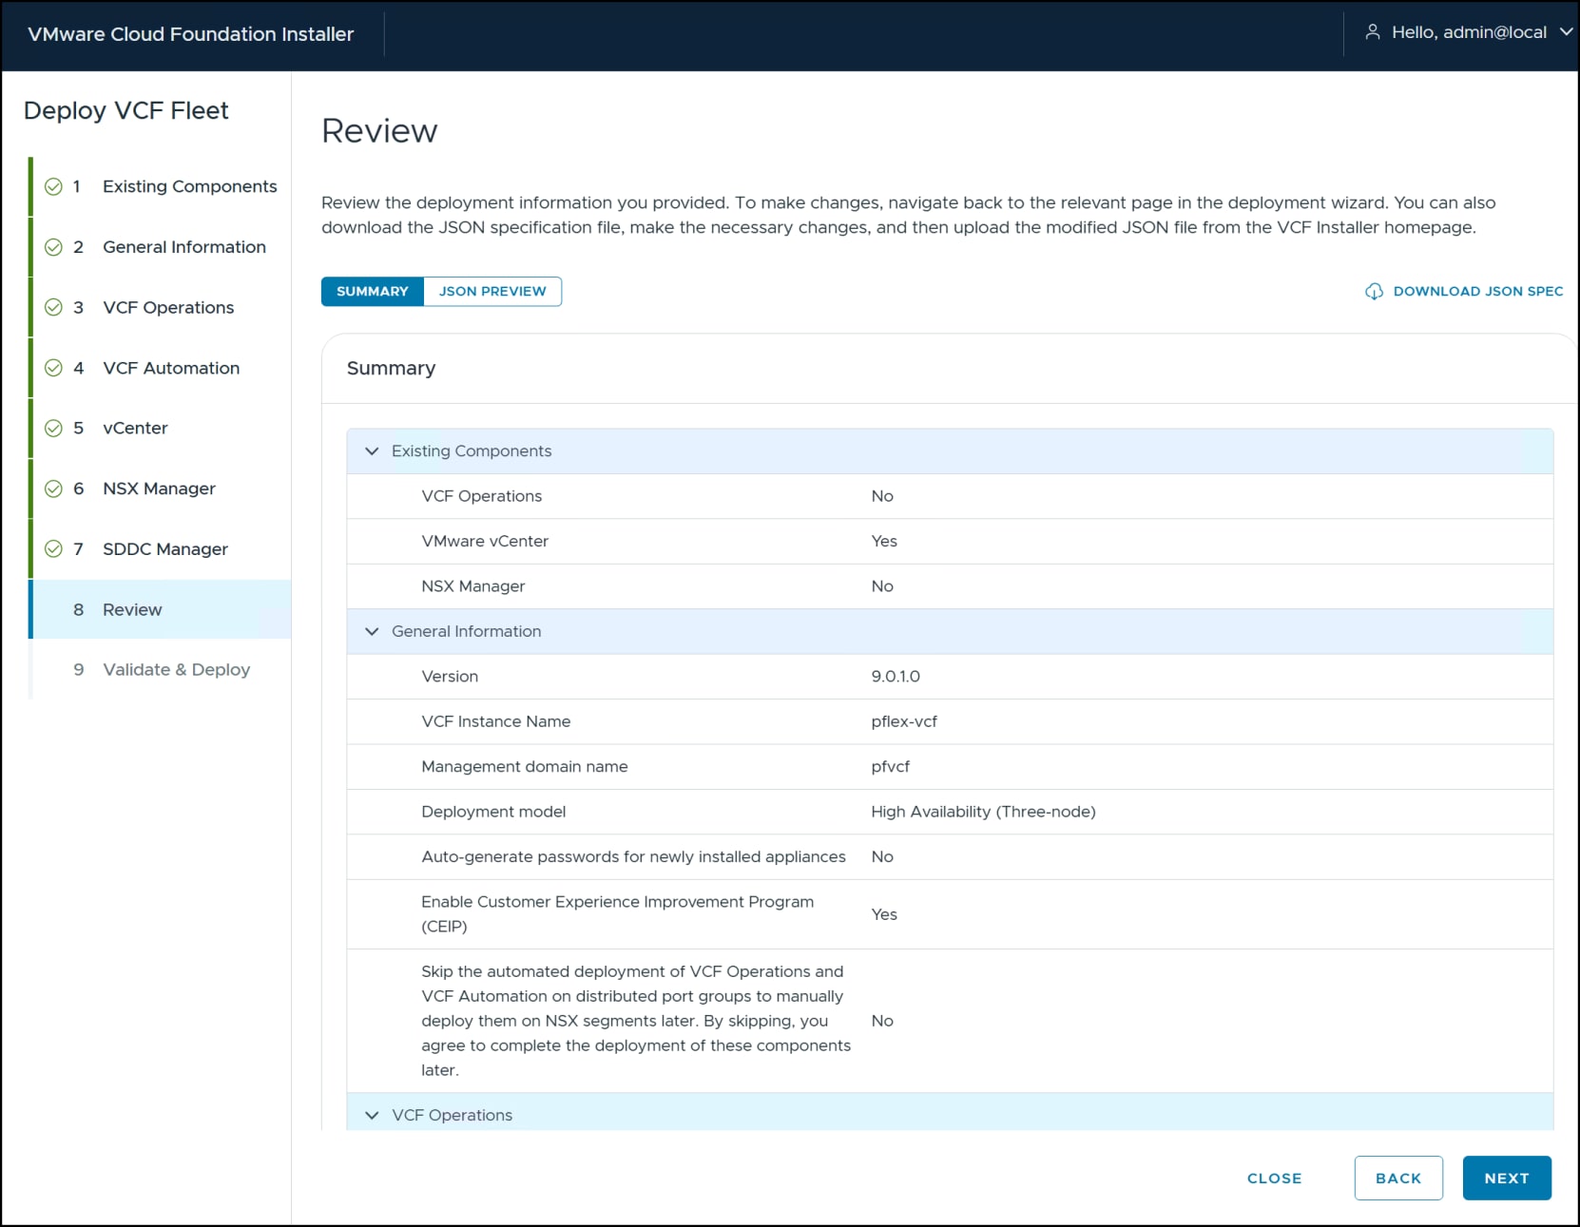
Task: Click the vCenter step checkmark icon
Action: click(54, 428)
